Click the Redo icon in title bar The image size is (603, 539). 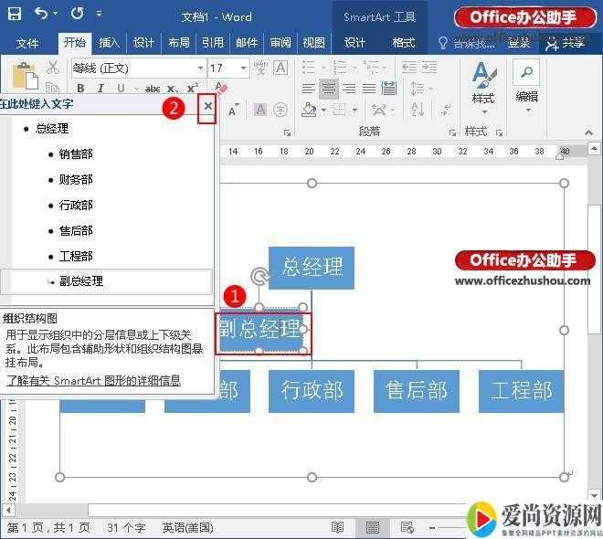[76, 15]
